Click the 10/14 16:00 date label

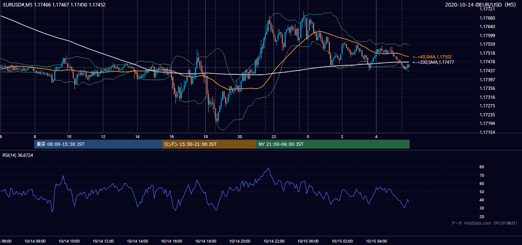[x=172, y=241]
